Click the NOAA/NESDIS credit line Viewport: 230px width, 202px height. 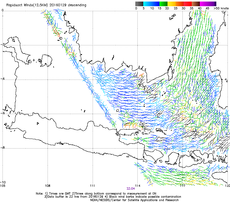[x=134, y=200]
